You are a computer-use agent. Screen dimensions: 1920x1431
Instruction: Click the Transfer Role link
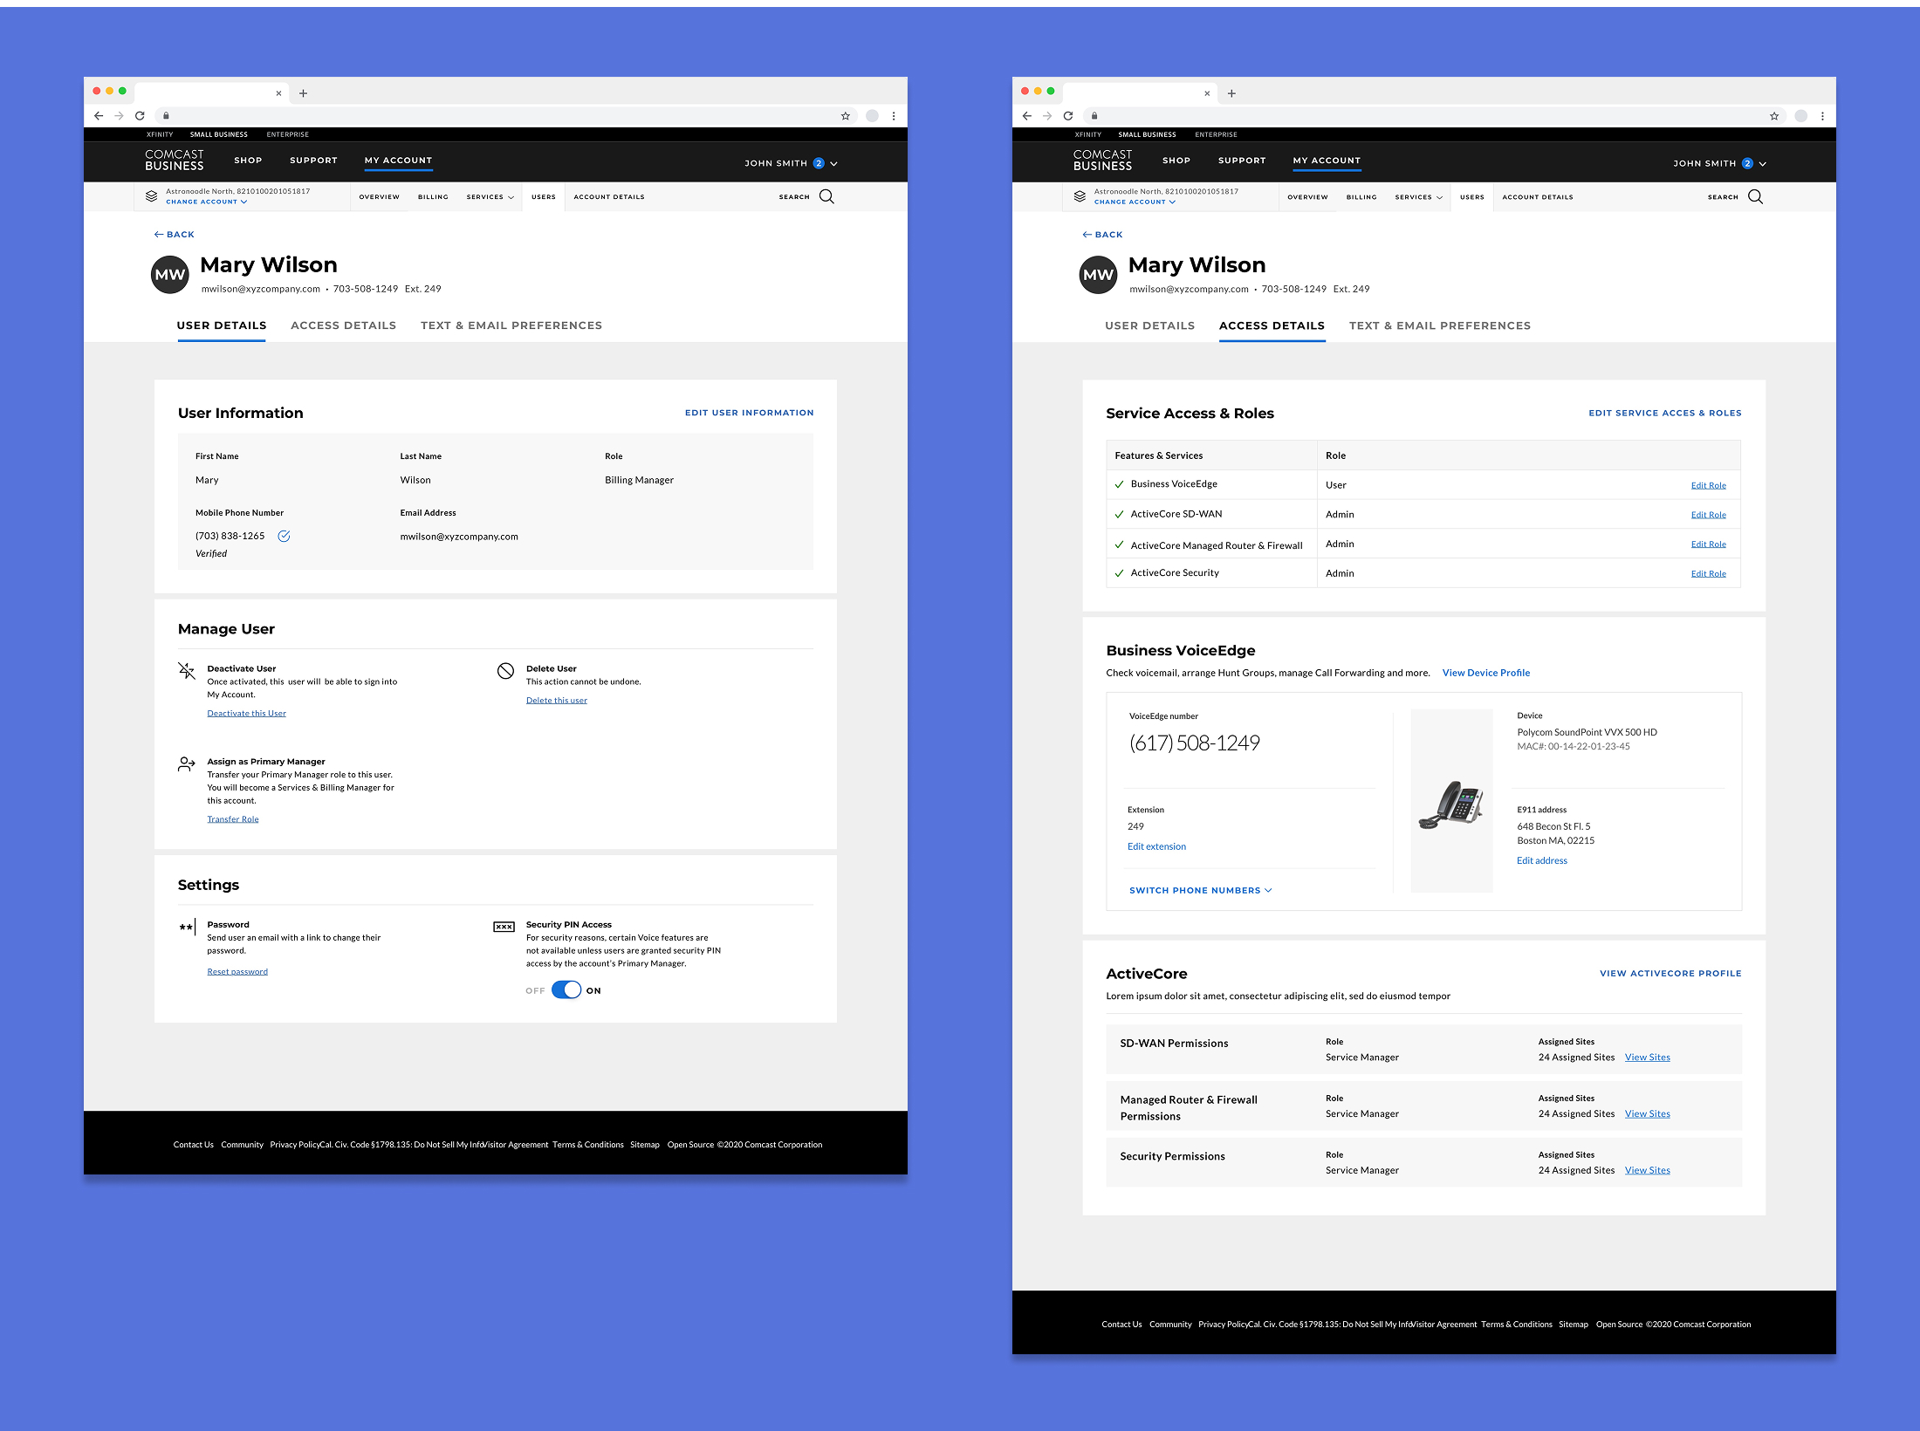tap(233, 818)
